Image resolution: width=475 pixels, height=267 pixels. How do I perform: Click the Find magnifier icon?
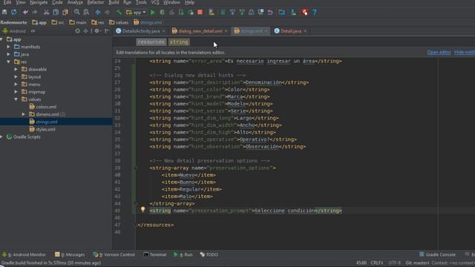76,13
